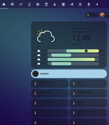
Task: Open the washing machine tab icon
Action: [46, 4]
